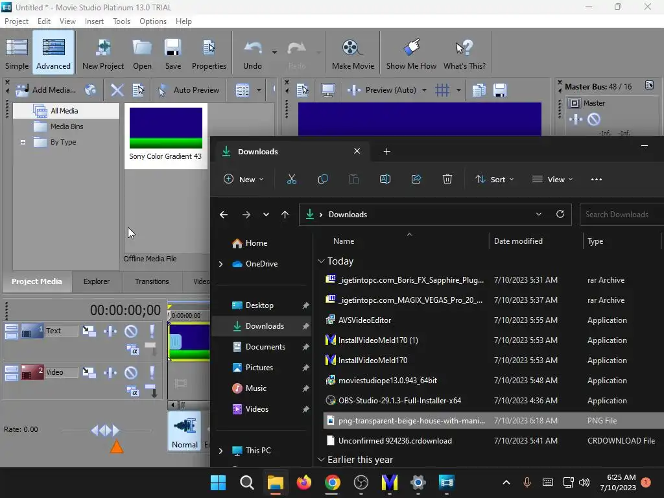Screen dimensions: 664x498
Task: Switch to Simple mode in Movie Studio
Action: click(17, 53)
